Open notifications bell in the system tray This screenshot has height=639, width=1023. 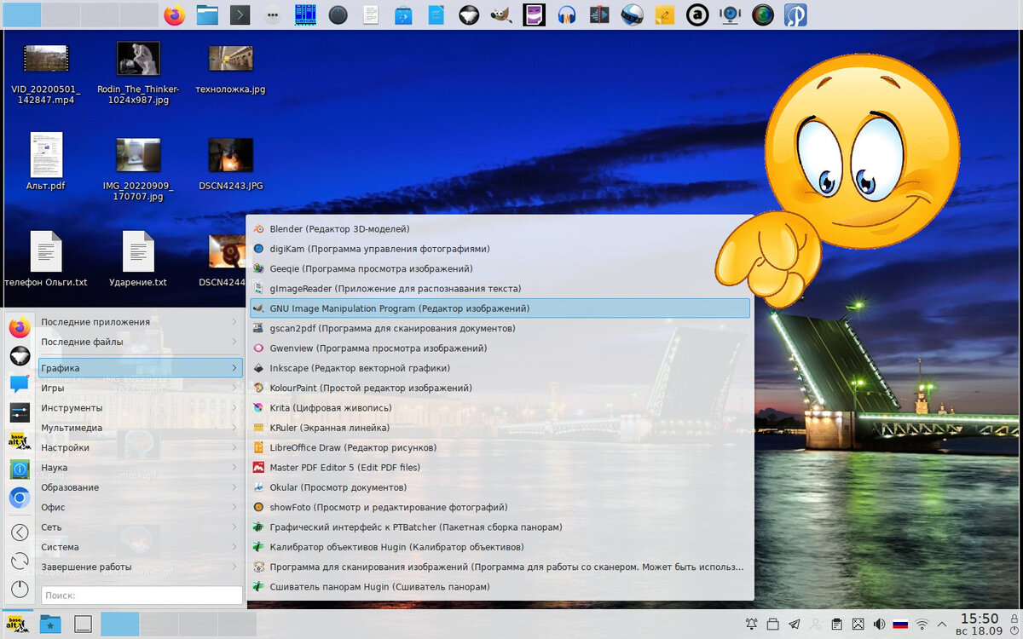tap(752, 625)
